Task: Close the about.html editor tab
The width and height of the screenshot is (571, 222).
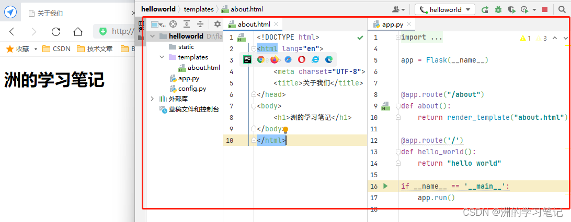Action: [276, 24]
